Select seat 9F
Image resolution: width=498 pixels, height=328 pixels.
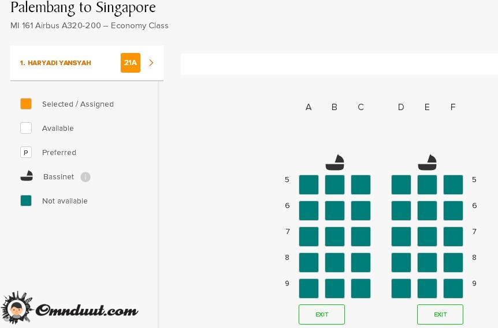click(453, 288)
